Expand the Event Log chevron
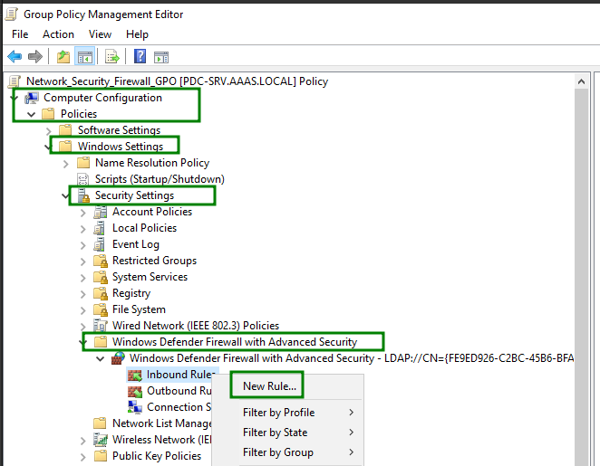The image size is (600, 466). tap(83, 245)
